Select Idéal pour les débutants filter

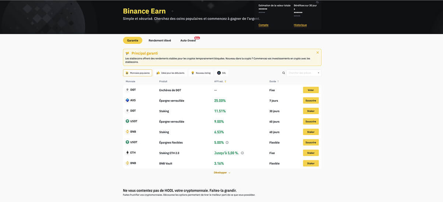pos(170,73)
